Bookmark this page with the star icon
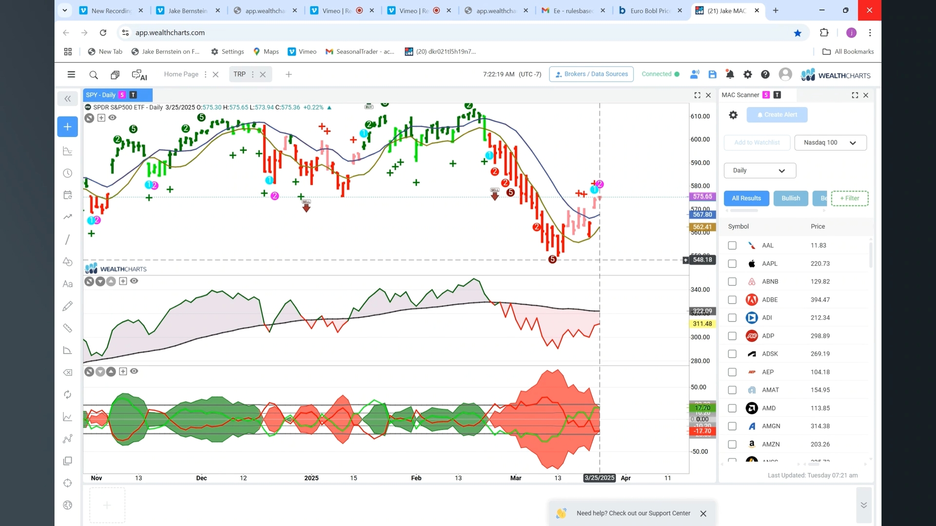936x526 pixels. coord(798,33)
